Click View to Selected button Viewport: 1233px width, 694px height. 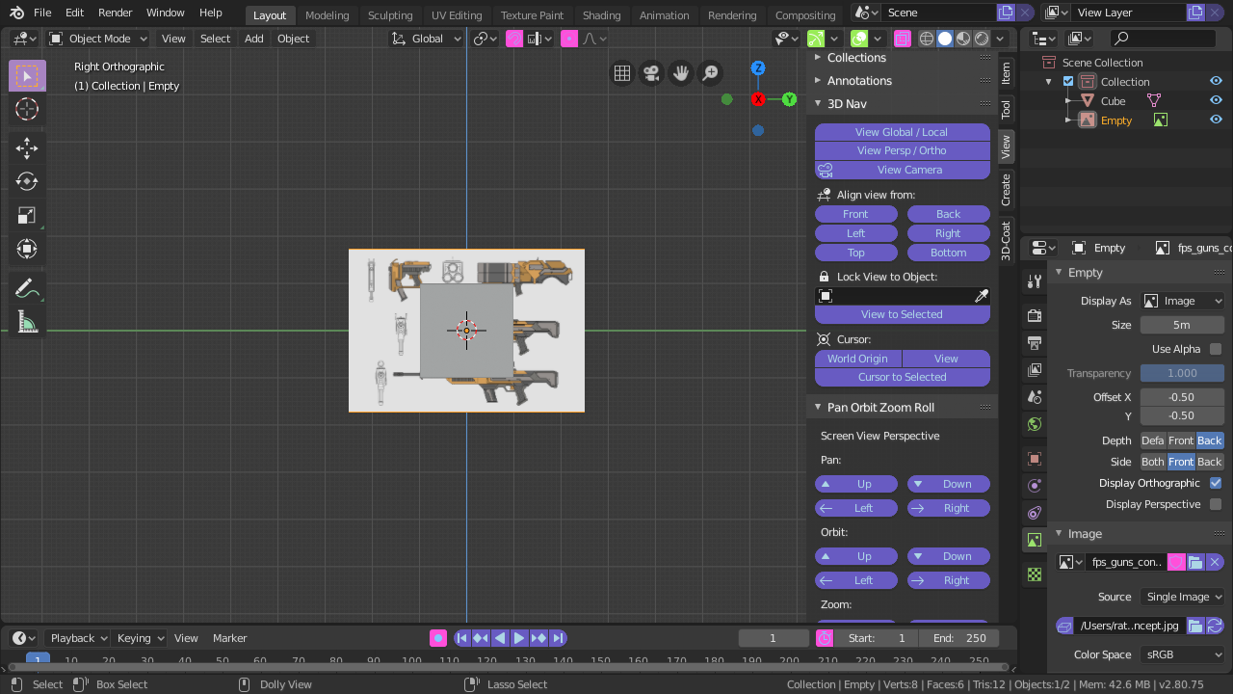coord(902,314)
